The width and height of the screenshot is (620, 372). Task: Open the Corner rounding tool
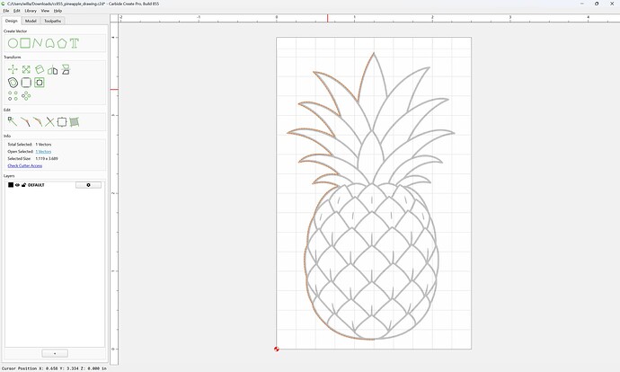tap(26, 83)
